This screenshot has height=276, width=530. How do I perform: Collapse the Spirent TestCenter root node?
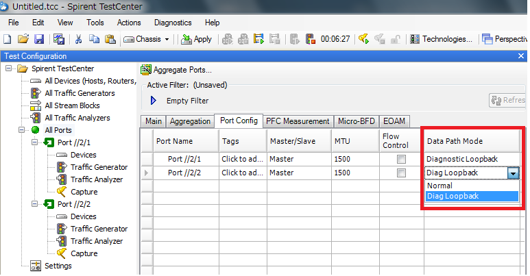8,68
